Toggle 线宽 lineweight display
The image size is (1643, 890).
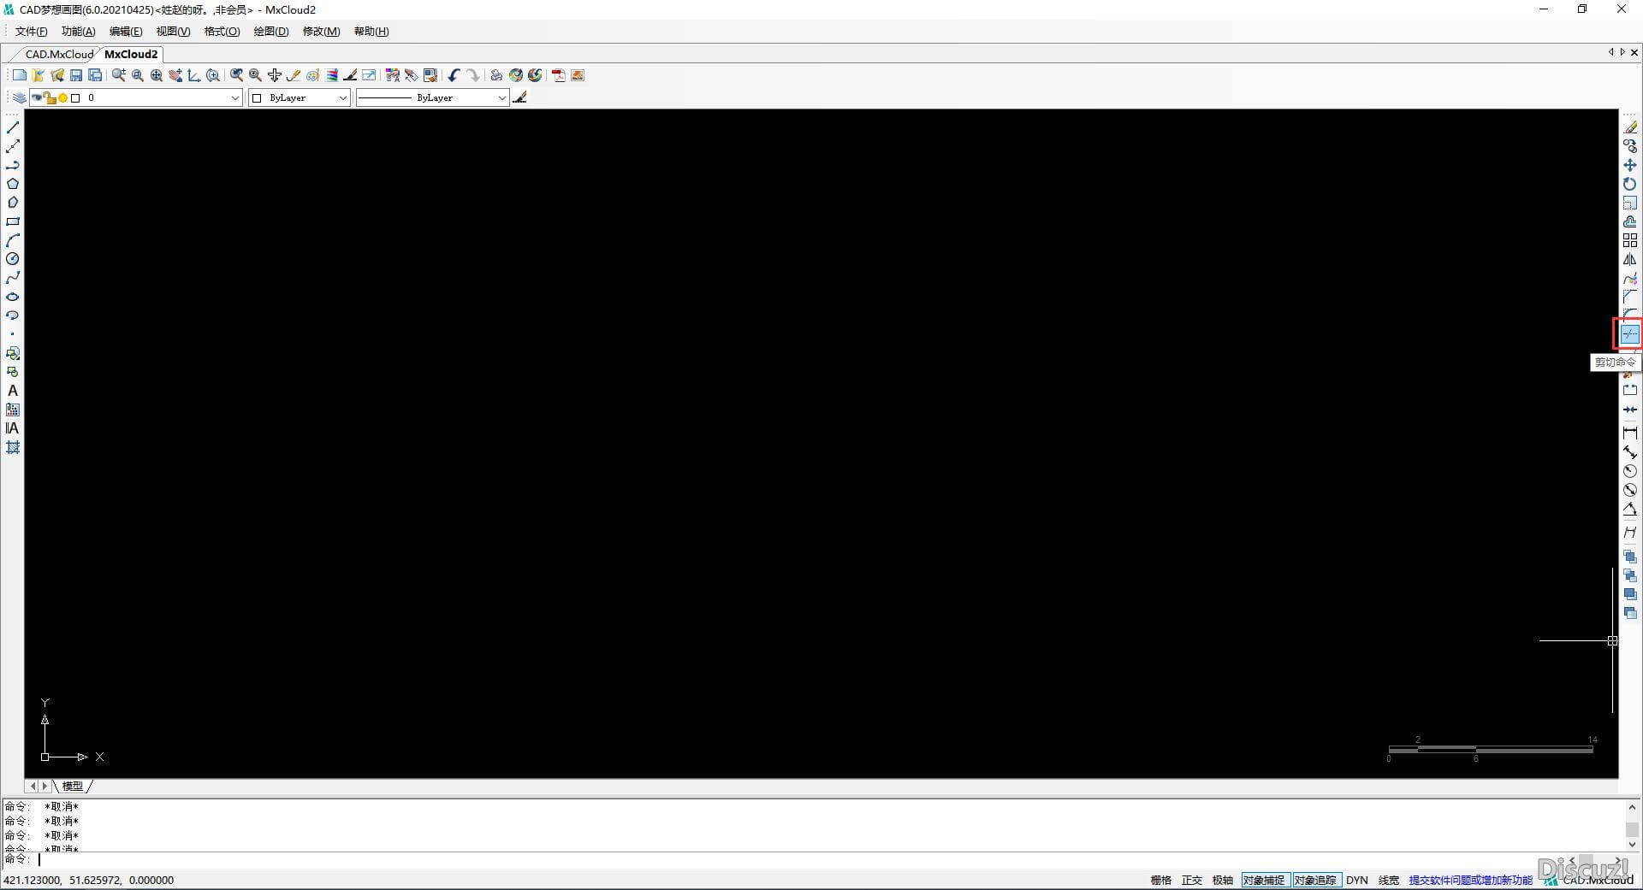[1389, 880]
